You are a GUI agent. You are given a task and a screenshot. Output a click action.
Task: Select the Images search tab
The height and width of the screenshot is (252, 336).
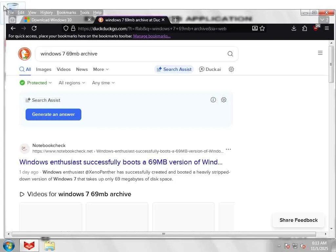pyautogui.click(x=44, y=69)
